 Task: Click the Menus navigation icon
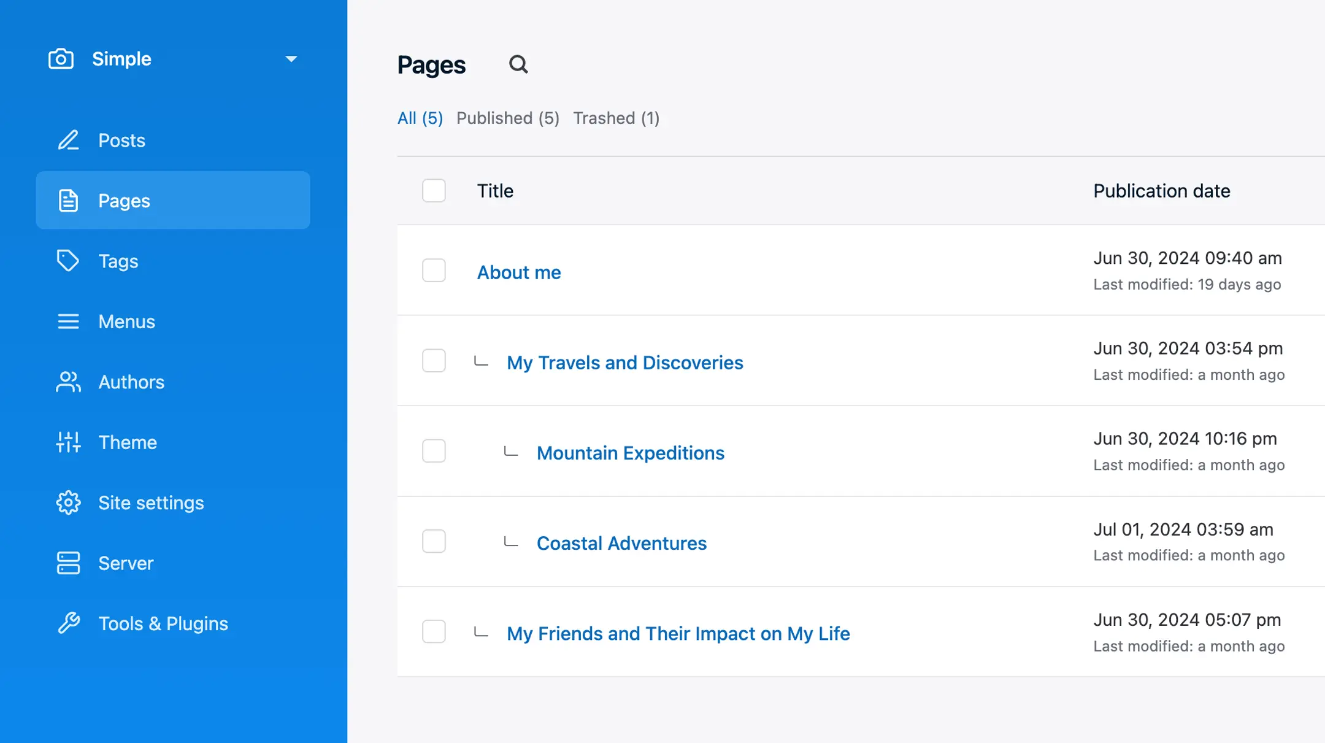click(67, 321)
